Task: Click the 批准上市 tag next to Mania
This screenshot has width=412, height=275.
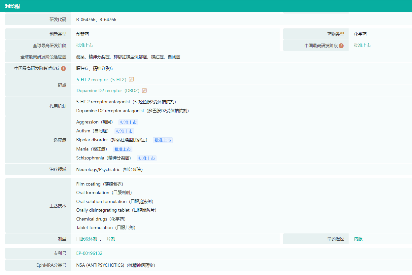Action: pyautogui.click(x=122, y=149)
